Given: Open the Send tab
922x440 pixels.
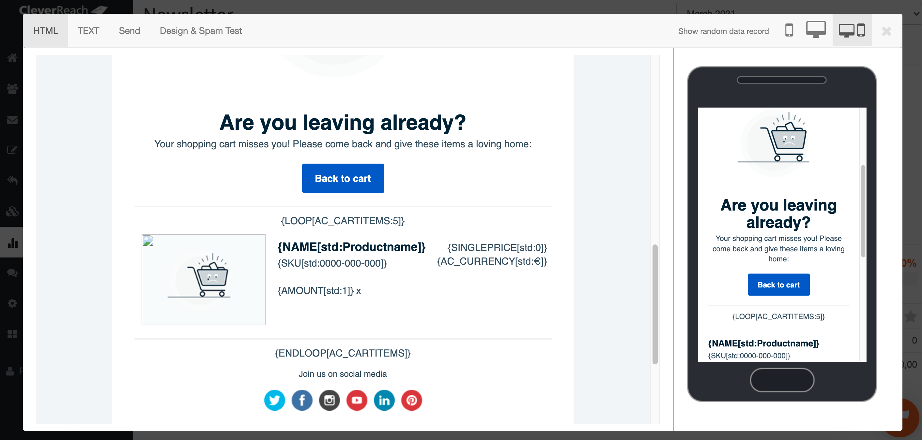Looking at the screenshot, I should tap(129, 31).
